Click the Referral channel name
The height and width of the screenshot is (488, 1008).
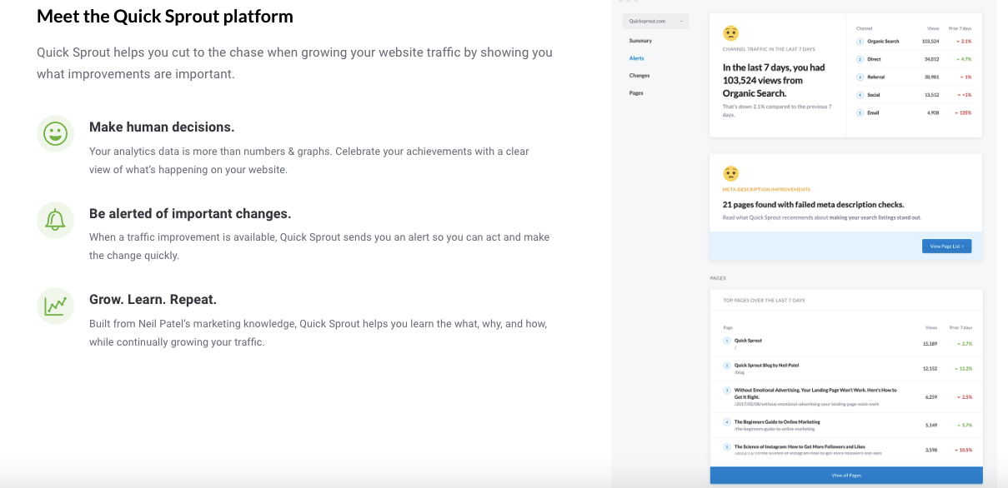pyautogui.click(x=875, y=77)
